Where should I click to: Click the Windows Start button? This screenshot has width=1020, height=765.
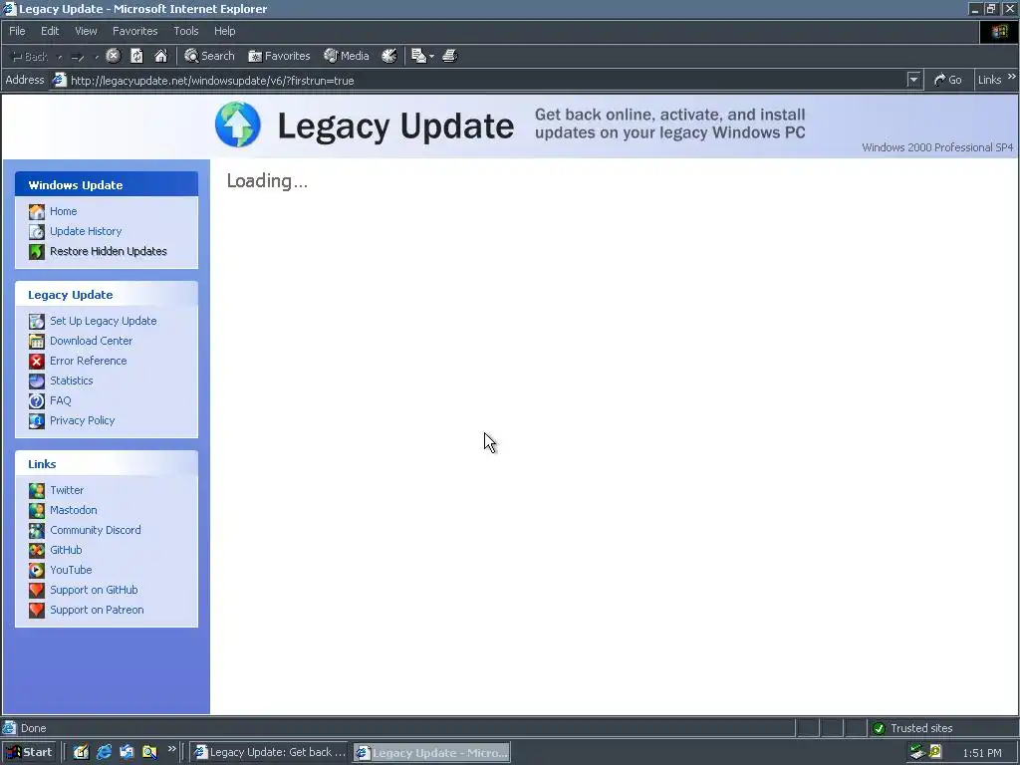click(29, 752)
